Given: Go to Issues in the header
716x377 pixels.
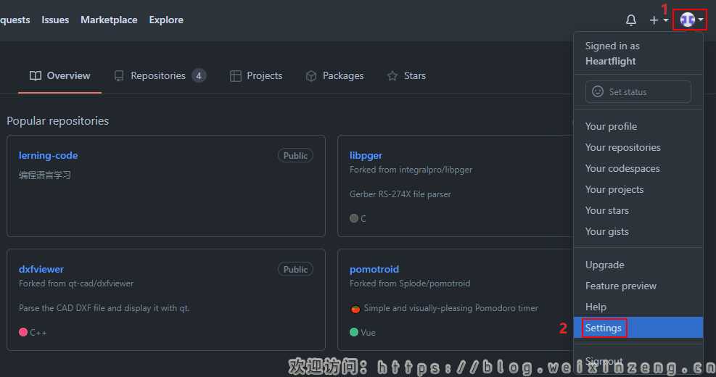Looking at the screenshot, I should pos(55,20).
